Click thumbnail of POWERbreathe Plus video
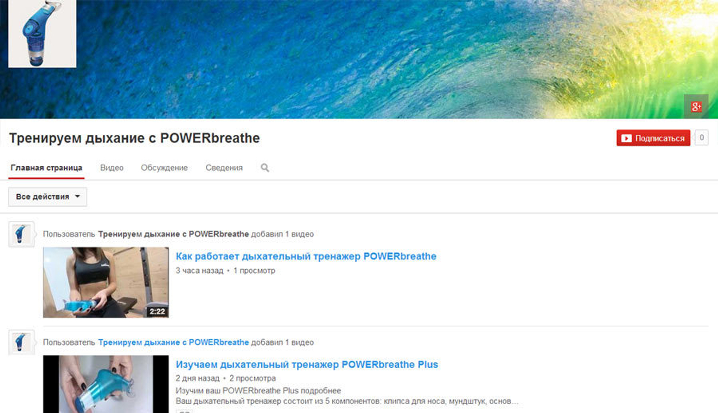 coord(106,384)
